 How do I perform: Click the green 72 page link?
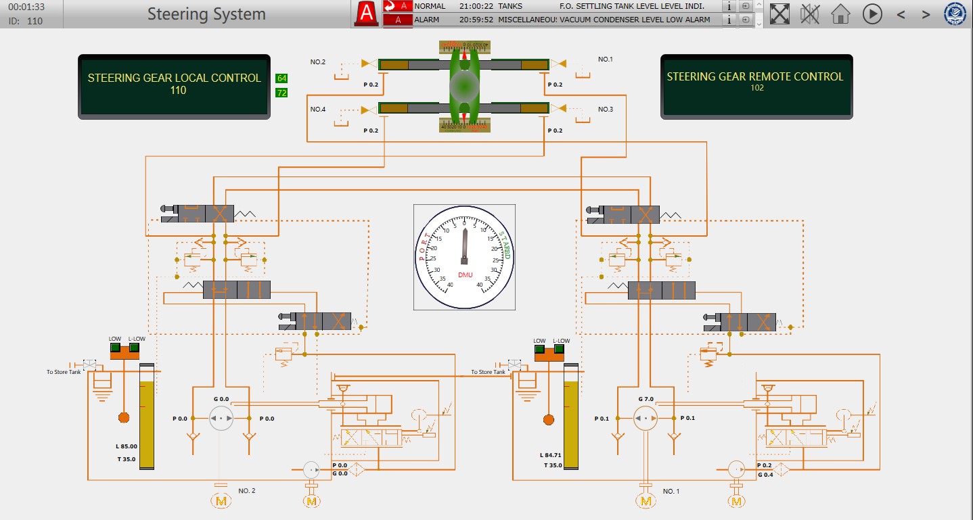tap(281, 92)
